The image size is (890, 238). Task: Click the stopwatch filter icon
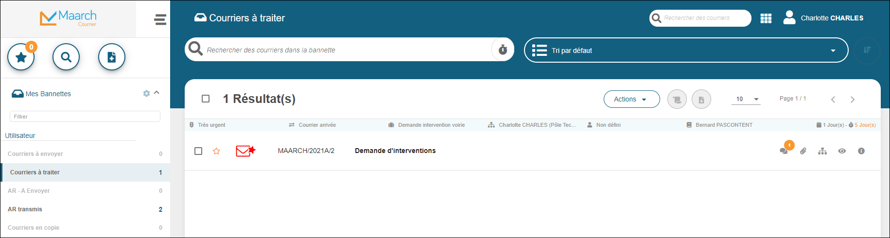click(503, 50)
